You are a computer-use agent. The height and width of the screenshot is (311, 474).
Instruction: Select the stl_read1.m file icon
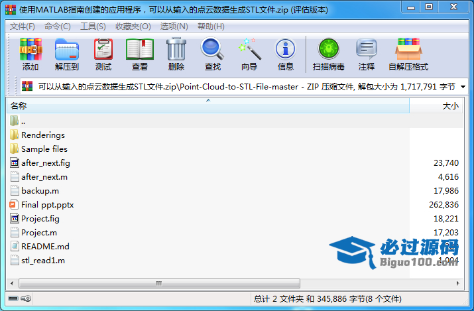click(15, 260)
